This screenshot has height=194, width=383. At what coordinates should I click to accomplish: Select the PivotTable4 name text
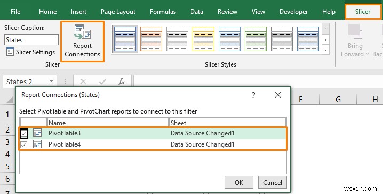65,144
